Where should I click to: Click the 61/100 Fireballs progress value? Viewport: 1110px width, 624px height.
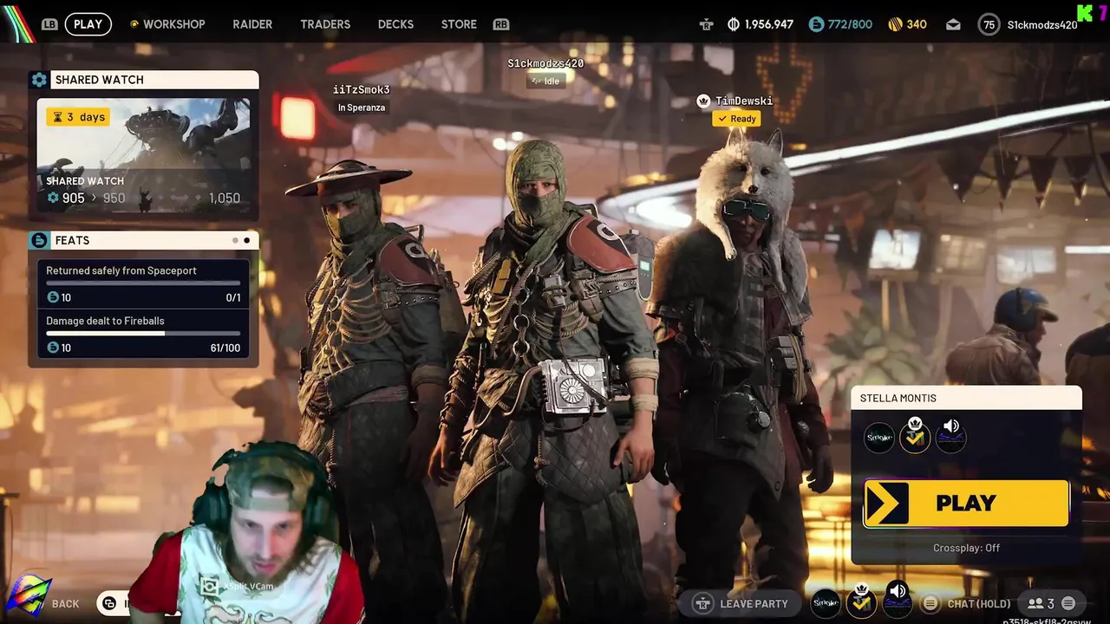pos(225,348)
